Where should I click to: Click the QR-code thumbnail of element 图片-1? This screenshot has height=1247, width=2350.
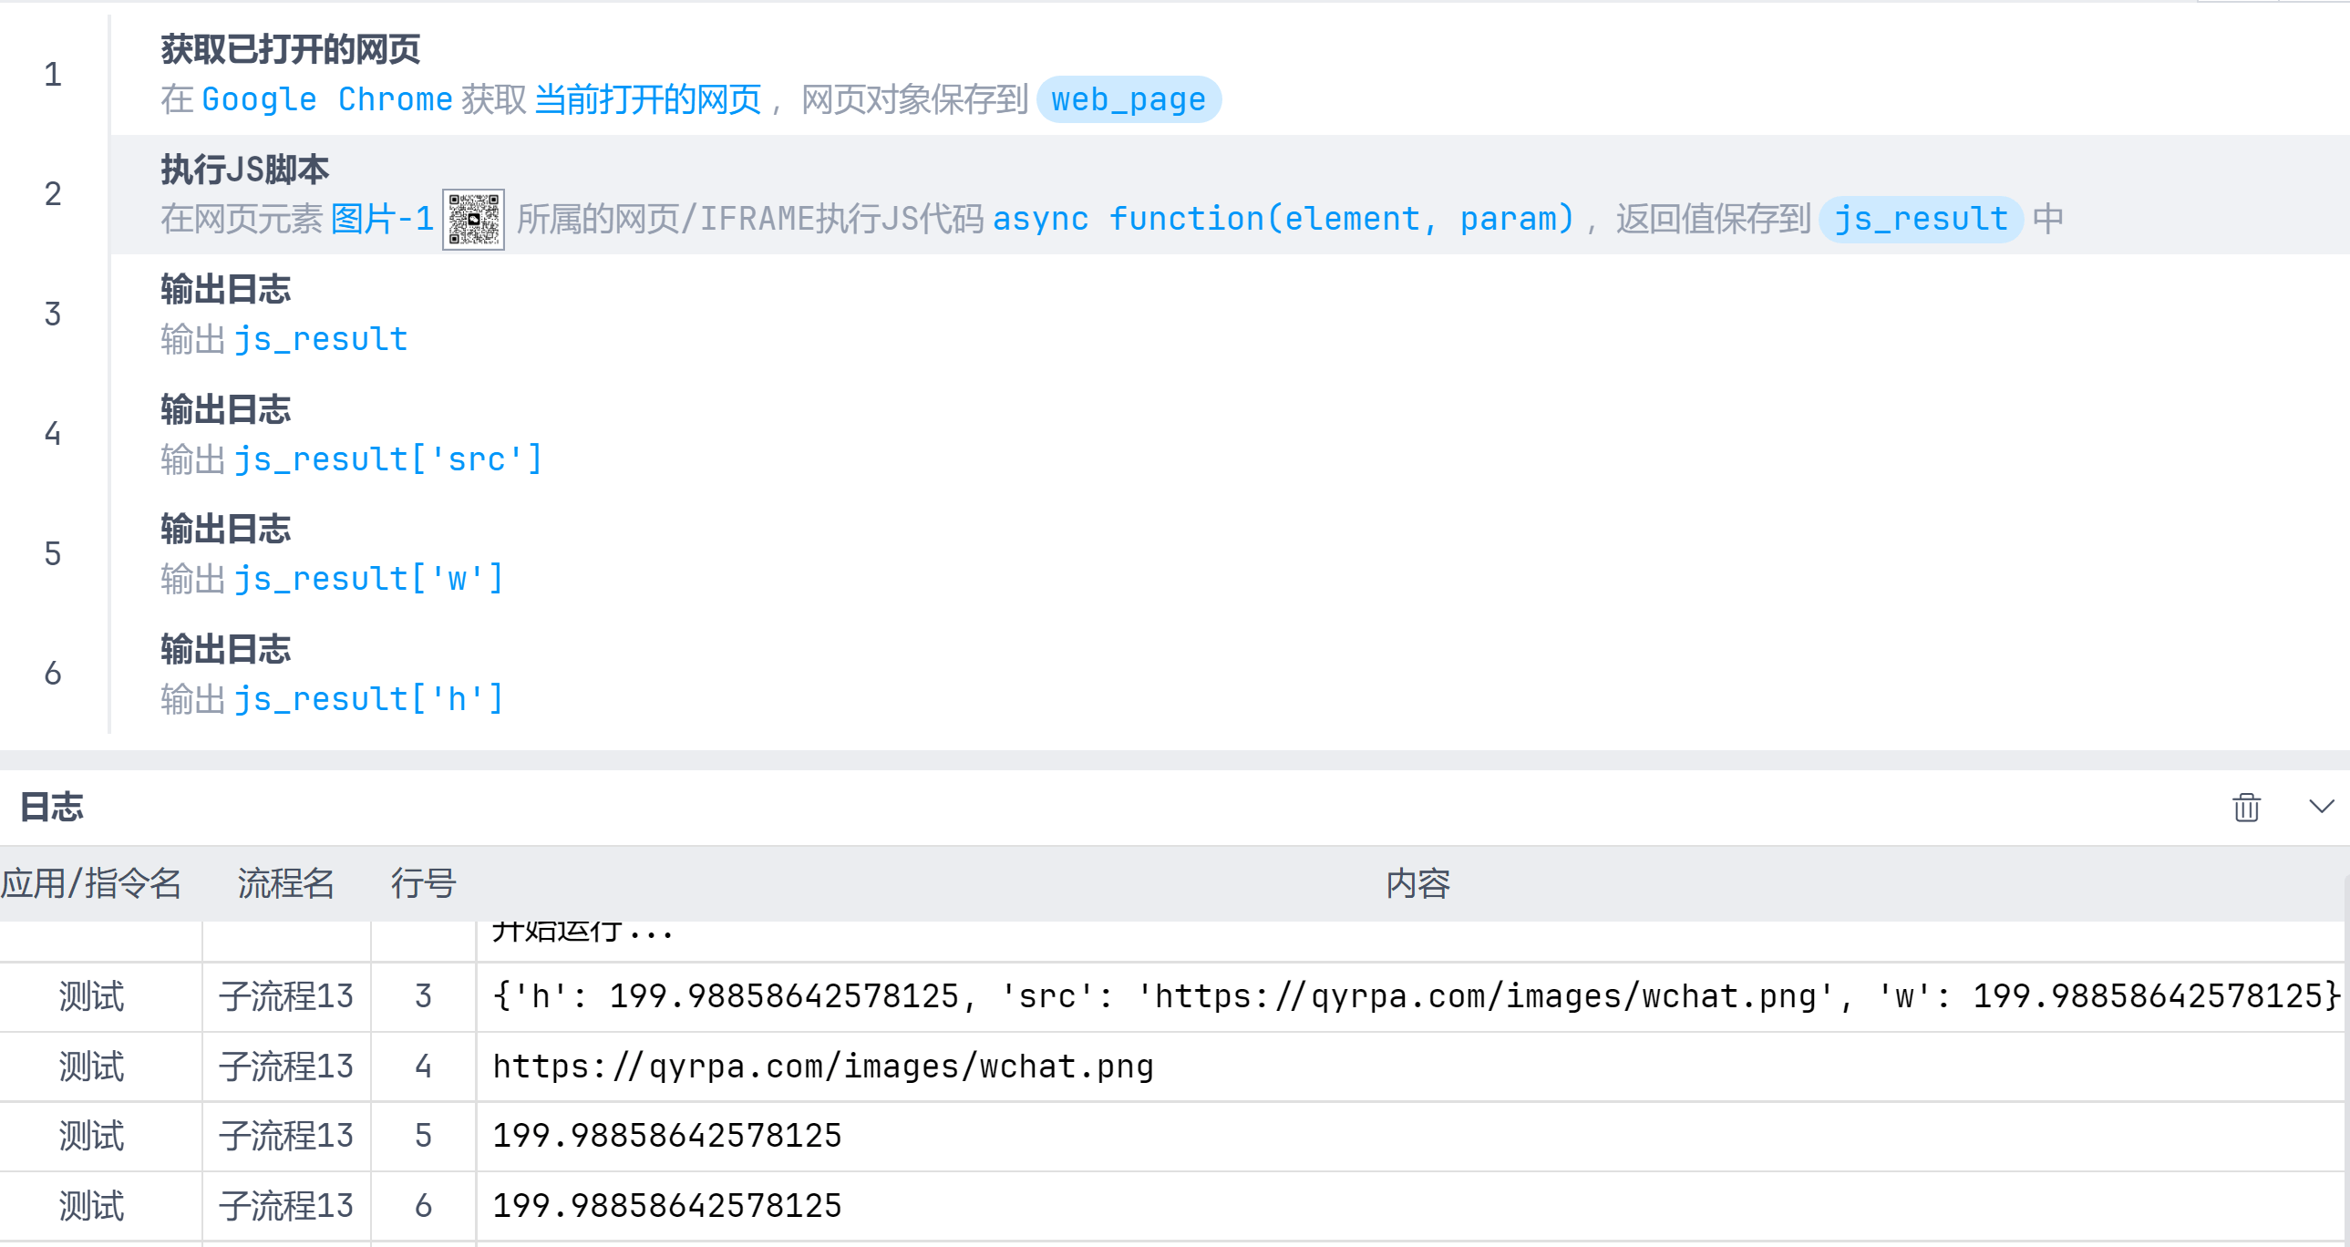(x=473, y=219)
